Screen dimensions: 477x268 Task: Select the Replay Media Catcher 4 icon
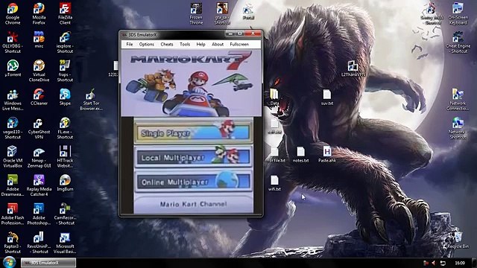coord(39,185)
